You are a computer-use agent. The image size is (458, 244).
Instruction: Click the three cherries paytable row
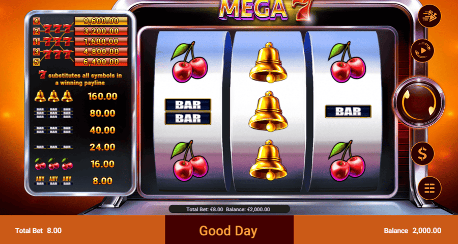(76, 164)
